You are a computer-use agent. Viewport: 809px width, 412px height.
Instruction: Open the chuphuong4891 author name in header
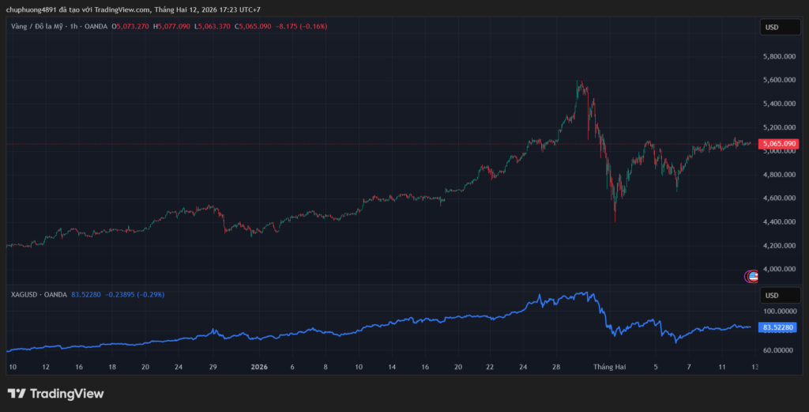click(x=28, y=10)
